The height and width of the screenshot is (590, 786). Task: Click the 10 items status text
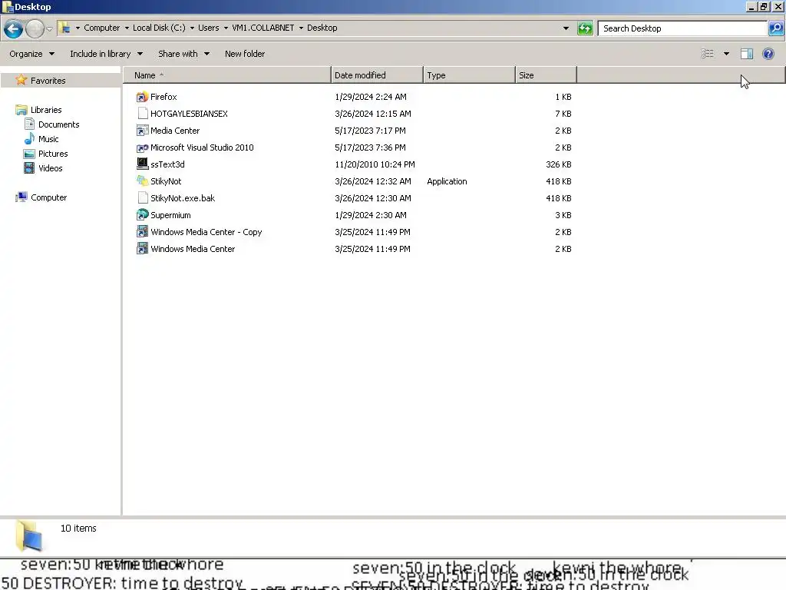[78, 529]
